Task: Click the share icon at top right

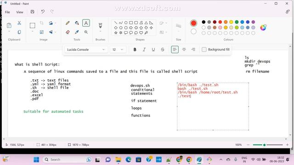Action: point(288,12)
